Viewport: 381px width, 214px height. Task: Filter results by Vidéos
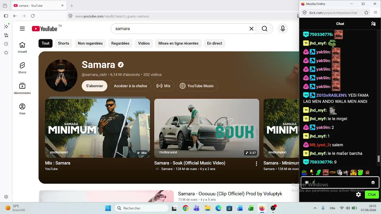(x=144, y=43)
